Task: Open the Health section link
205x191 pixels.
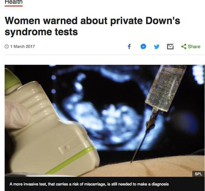Action: (13, 2)
